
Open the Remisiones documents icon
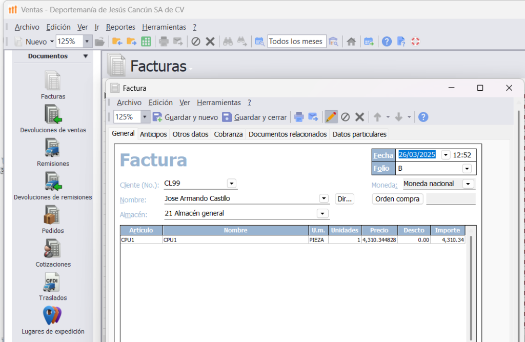coord(53,148)
